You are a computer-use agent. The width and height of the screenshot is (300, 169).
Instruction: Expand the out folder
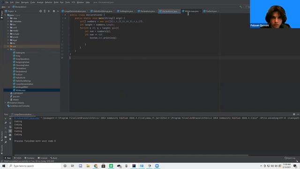tap(8, 46)
